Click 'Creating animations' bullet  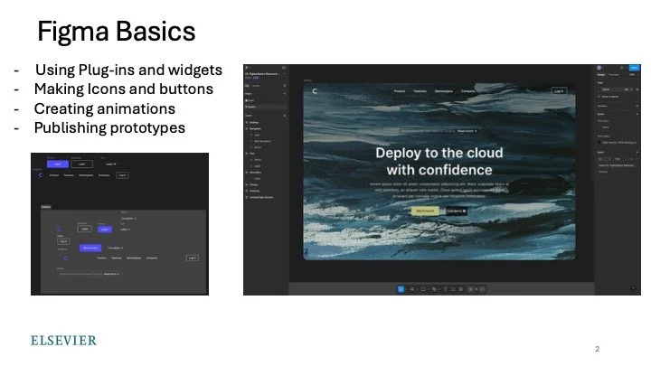point(105,108)
